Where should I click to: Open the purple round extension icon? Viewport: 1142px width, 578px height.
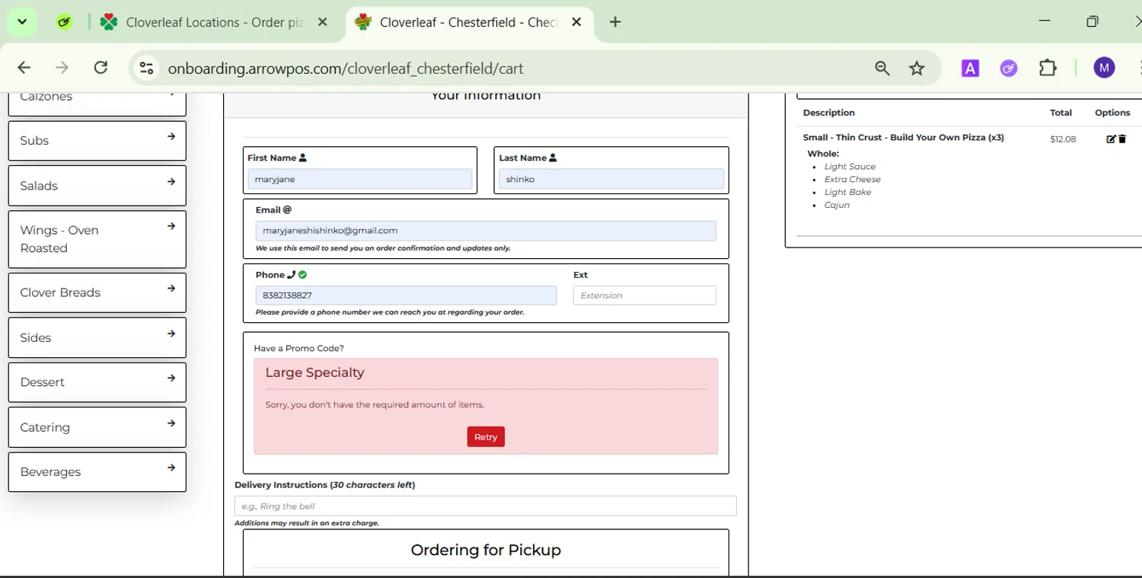[x=1009, y=69]
